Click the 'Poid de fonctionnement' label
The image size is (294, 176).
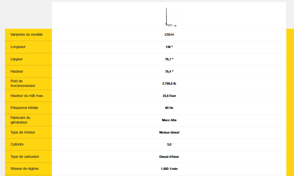click(23, 83)
